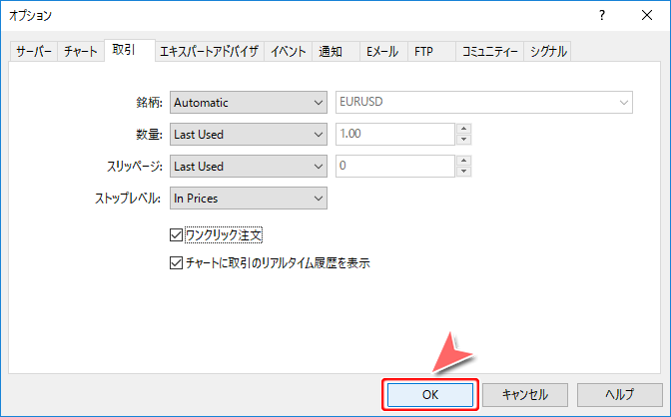Expand the 数量 Last Used dropdown
Viewport: 671px width, 417px height.
tap(249, 135)
